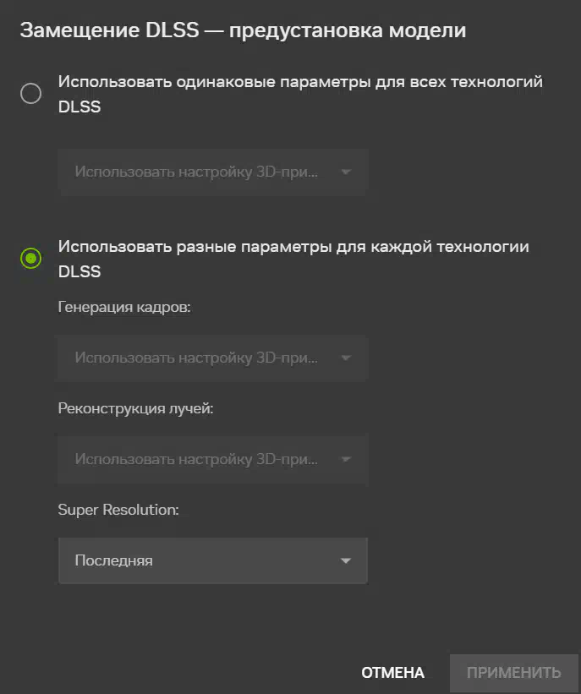
Task: Click the ОТМЕНА button
Action: tap(392, 673)
